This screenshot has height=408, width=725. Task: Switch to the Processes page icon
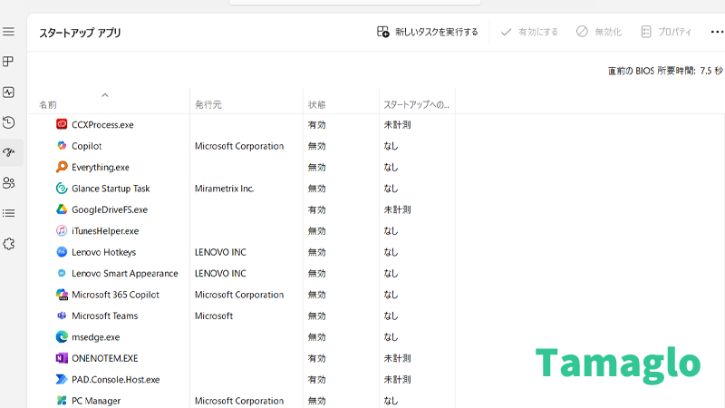(x=8, y=62)
